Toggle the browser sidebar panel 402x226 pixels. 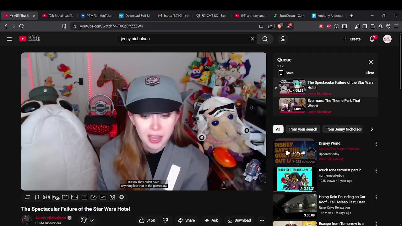pos(365,26)
